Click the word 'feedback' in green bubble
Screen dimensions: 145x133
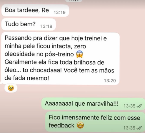pos(62,125)
